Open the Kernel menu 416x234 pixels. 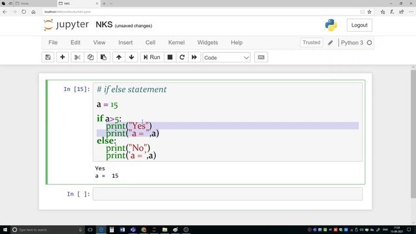pos(176,42)
